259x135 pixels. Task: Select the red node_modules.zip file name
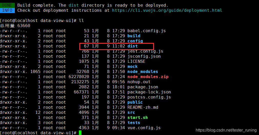148,77
